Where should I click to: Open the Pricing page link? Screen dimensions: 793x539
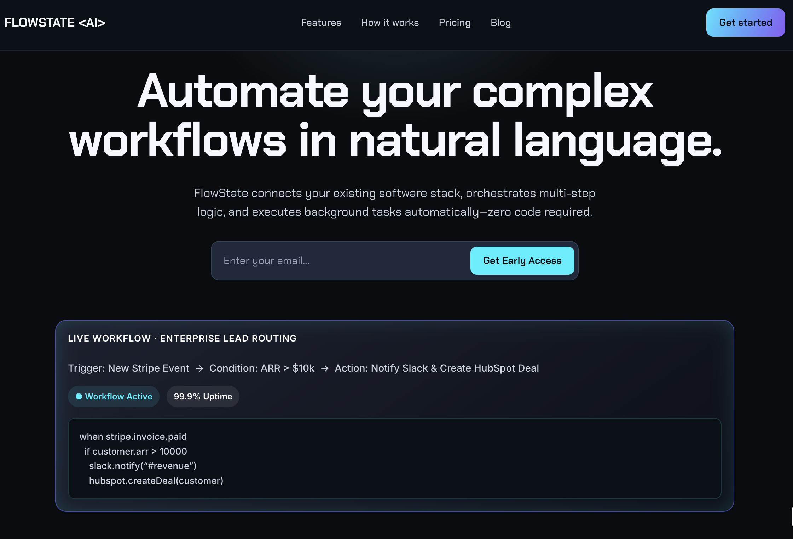pyautogui.click(x=455, y=23)
